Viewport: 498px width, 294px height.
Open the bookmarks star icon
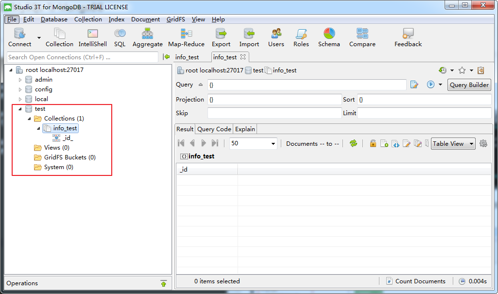pyautogui.click(x=462, y=70)
